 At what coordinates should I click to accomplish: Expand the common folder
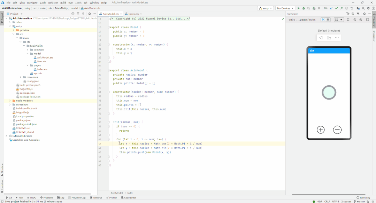(x=27, y=49)
